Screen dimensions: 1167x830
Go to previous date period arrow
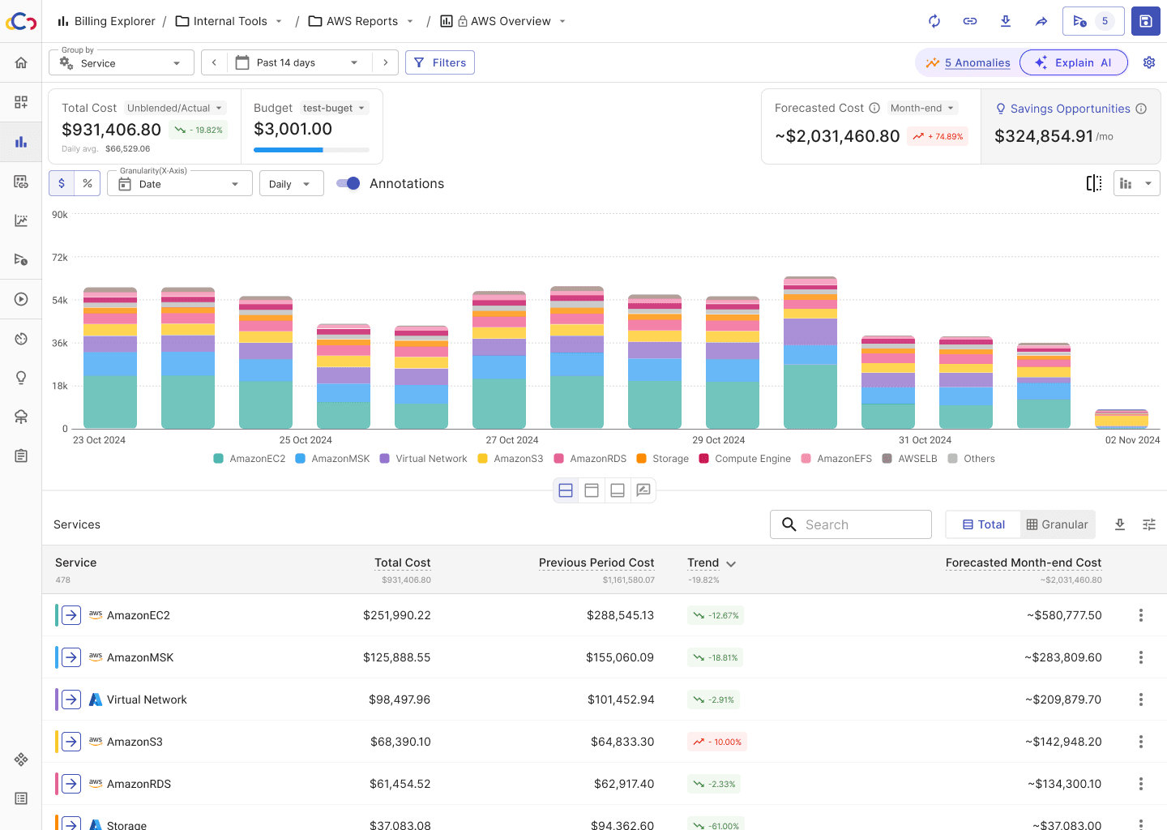[214, 62]
